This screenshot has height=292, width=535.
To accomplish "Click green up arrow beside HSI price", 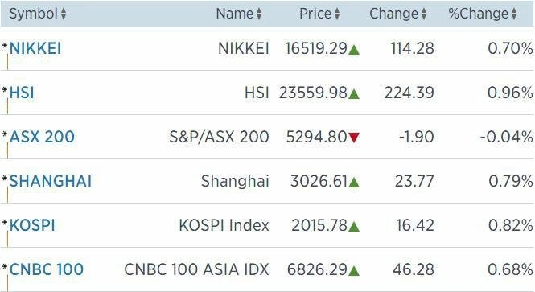I will click(x=354, y=94).
